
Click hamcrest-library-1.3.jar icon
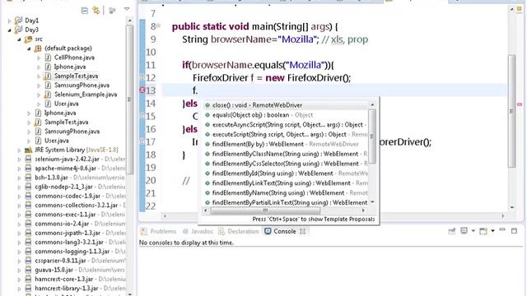pyautogui.click(x=28, y=288)
